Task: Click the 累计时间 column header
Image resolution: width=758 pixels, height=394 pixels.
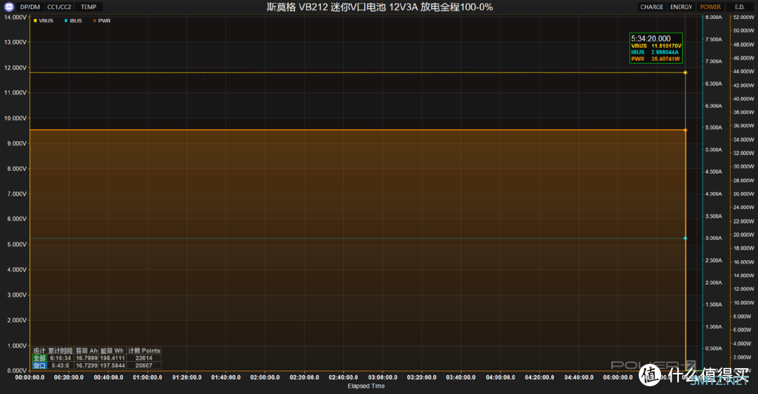Action: tap(60, 351)
